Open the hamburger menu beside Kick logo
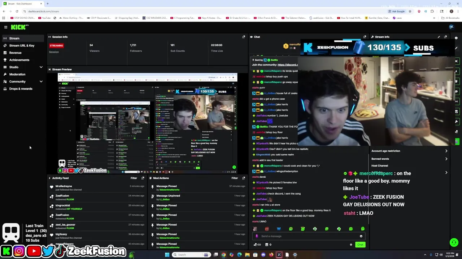This screenshot has height=259, width=462. 6,27
